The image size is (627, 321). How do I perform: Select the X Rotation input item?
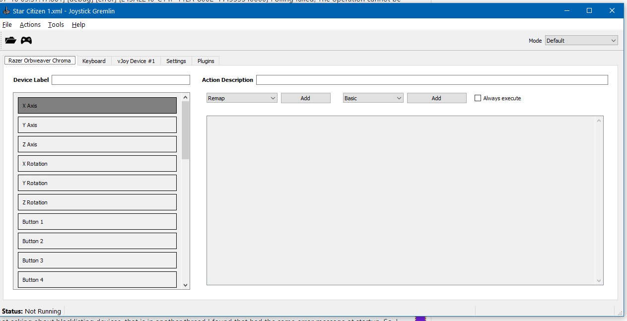[x=97, y=164]
